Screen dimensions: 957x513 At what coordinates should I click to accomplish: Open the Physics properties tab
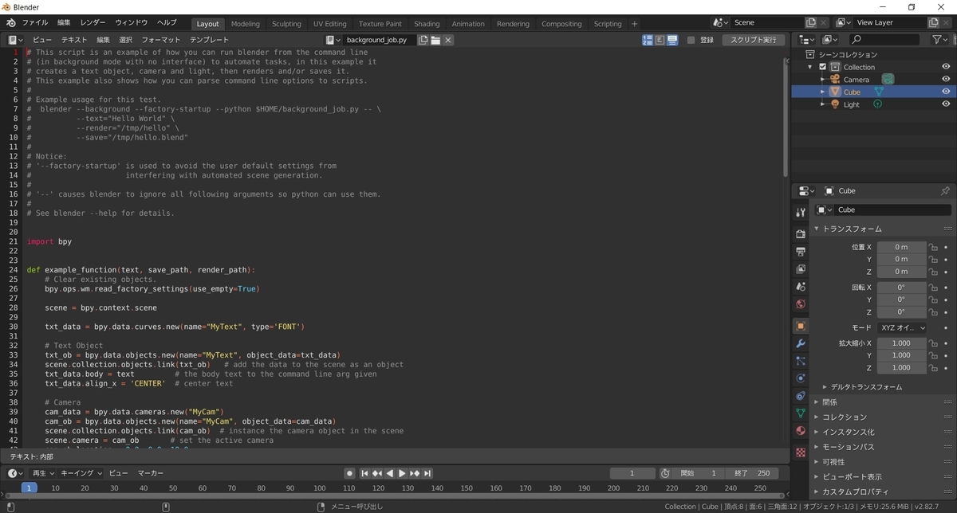click(801, 378)
